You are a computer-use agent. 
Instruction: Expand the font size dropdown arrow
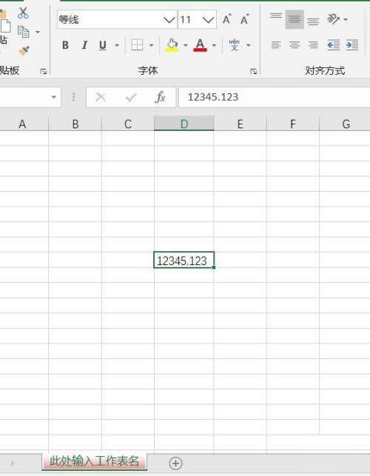click(x=208, y=20)
